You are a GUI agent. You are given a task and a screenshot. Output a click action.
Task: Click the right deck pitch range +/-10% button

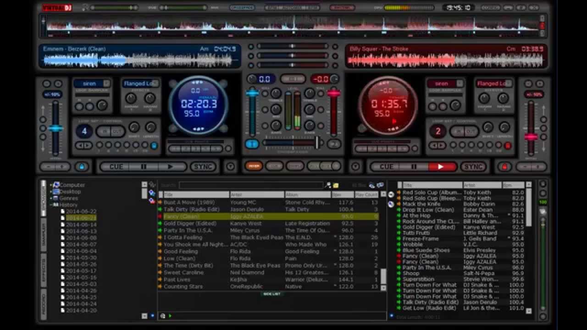pyautogui.click(x=534, y=94)
